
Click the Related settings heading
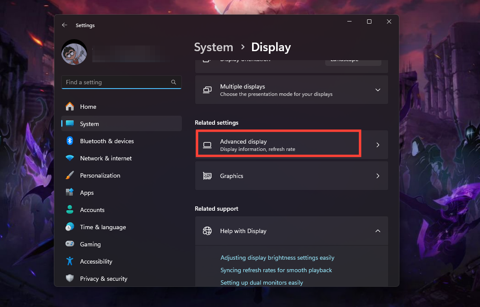[216, 123]
